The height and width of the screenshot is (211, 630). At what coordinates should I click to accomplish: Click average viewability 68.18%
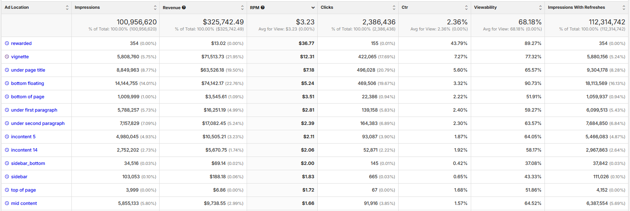coord(530,22)
